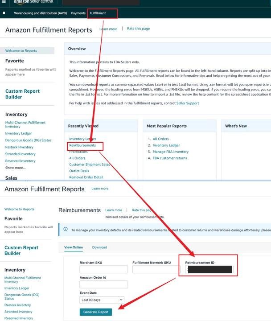
Task: Open All Orders in Recently Viewed
Action: 77,158
